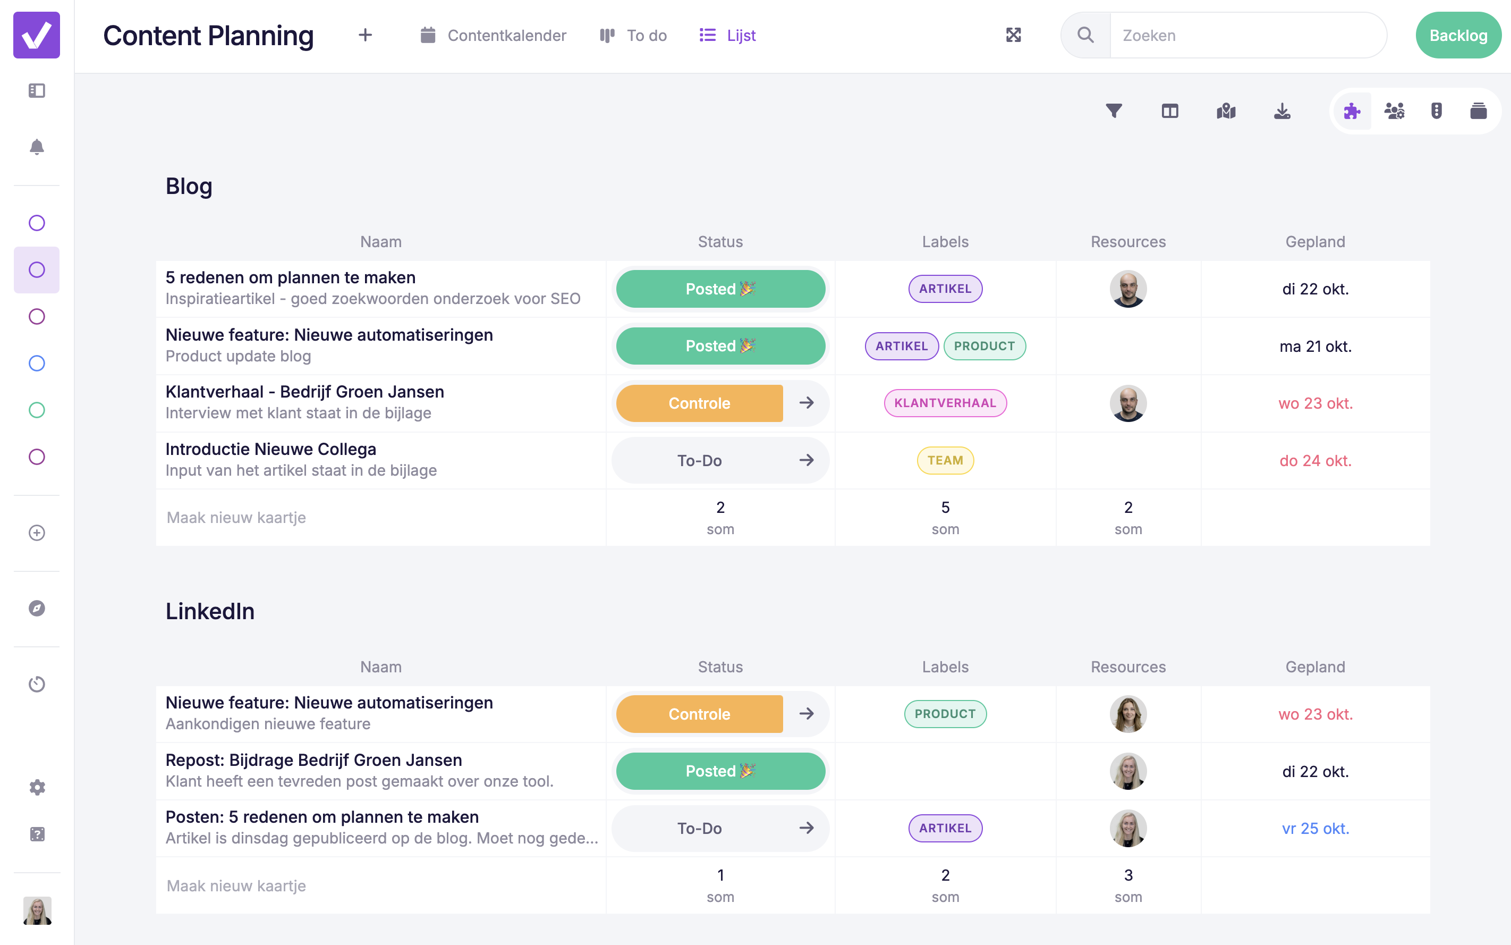Image resolution: width=1511 pixels, height=945 pixels.
Task: Click Posted status of Product update blog
Action: click(x=720, y=346)
